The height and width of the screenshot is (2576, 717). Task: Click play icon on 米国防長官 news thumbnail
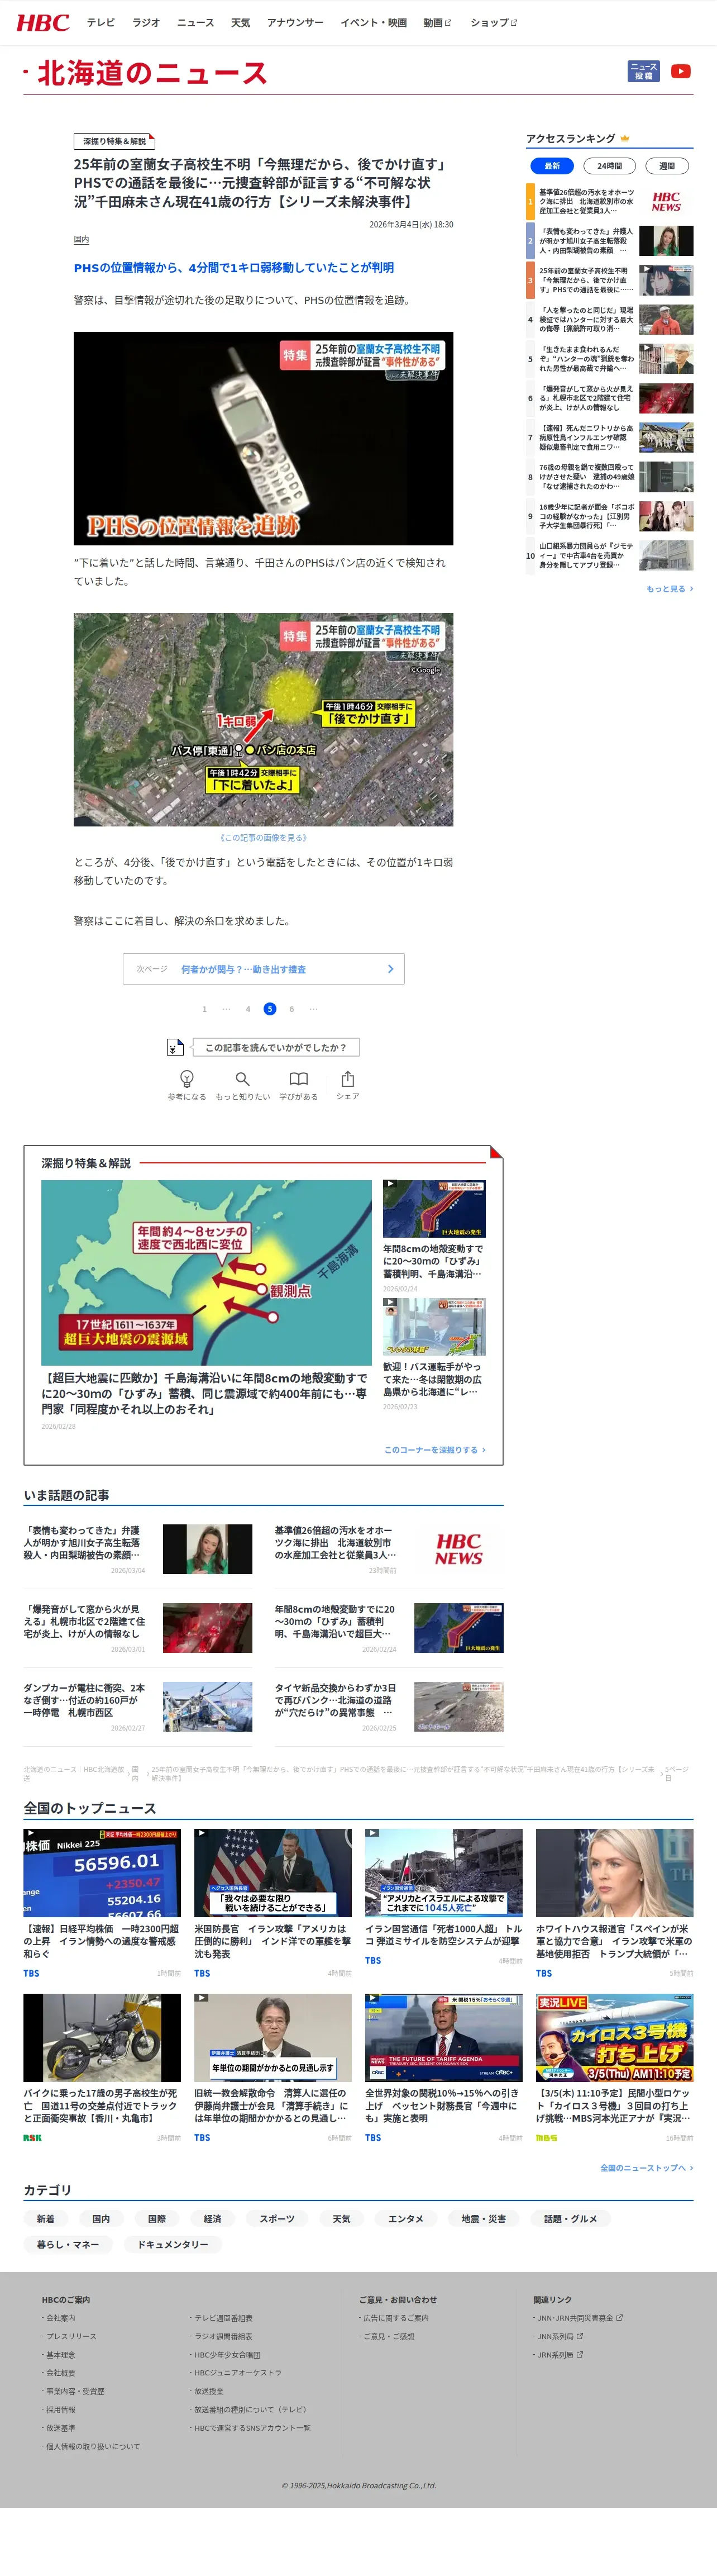[x=202, y=1834]
